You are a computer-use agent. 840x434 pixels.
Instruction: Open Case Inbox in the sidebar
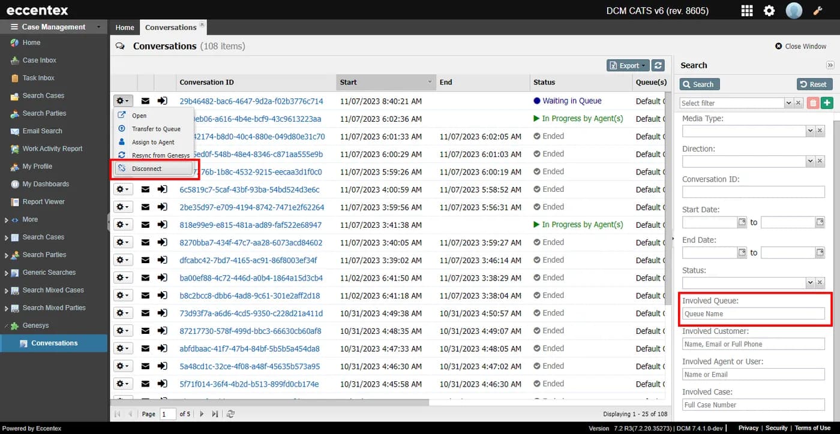tap(40, 60)
